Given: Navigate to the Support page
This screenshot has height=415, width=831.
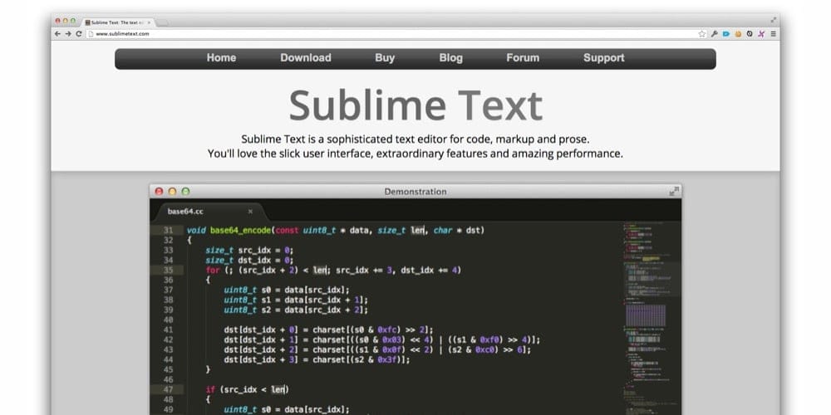Looking at the screenshot, I should point(603,58).
